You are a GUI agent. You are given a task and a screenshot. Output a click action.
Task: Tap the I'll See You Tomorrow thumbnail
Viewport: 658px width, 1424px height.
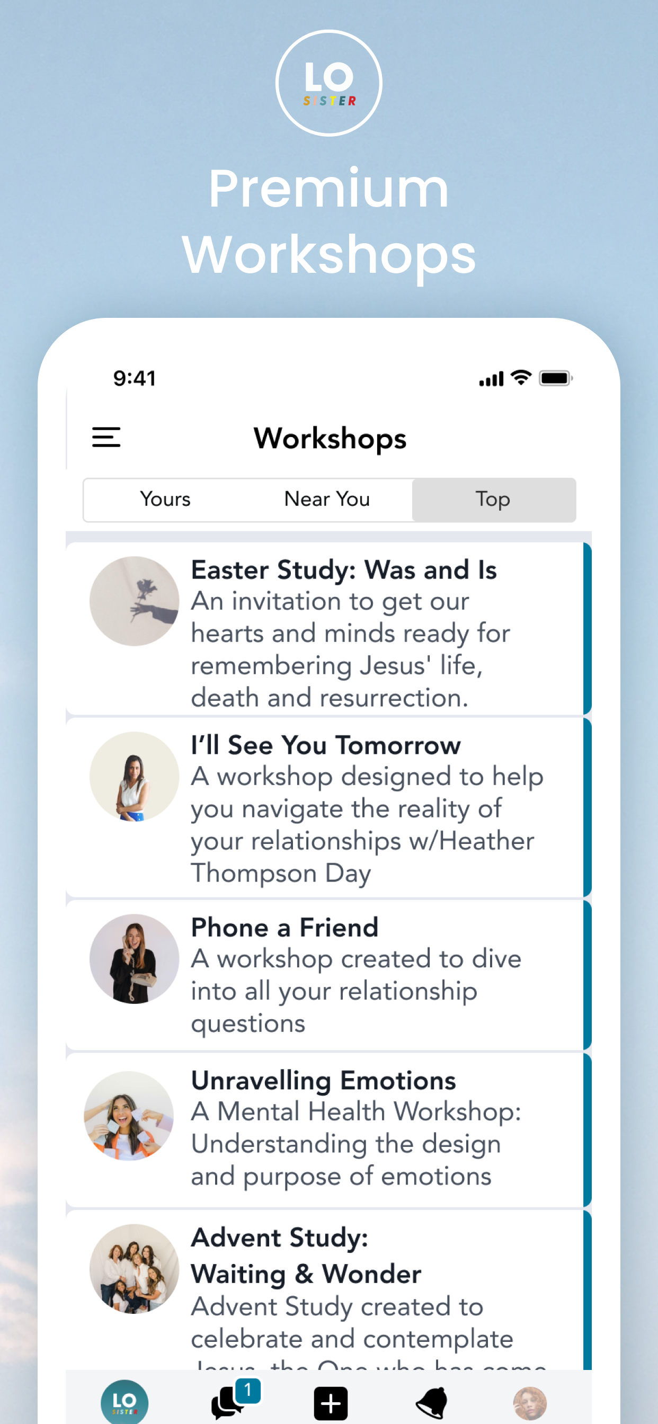[135, 776]
